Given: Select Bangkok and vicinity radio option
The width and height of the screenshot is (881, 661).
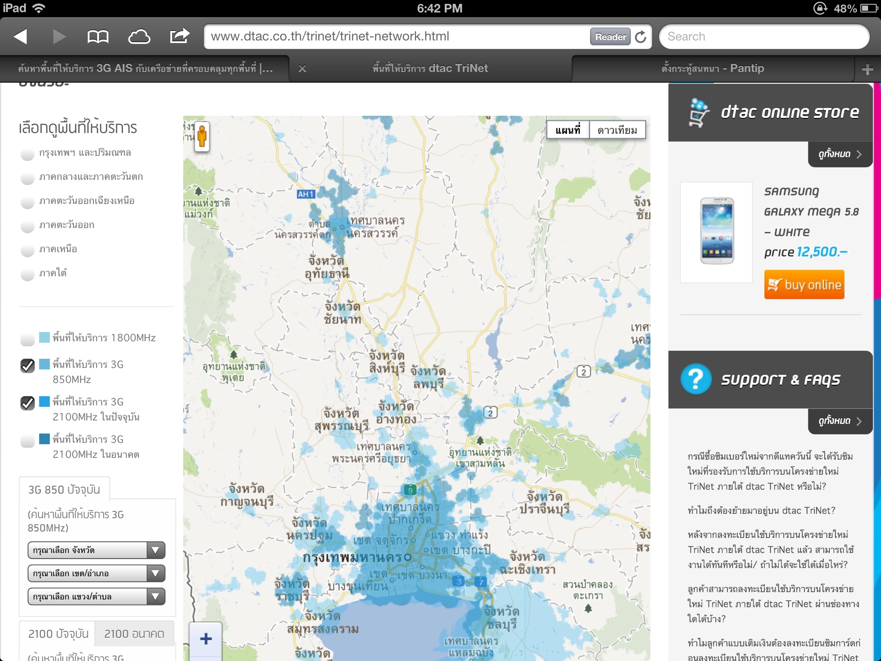Looking at the screenshot, I should tap(28, 154).
